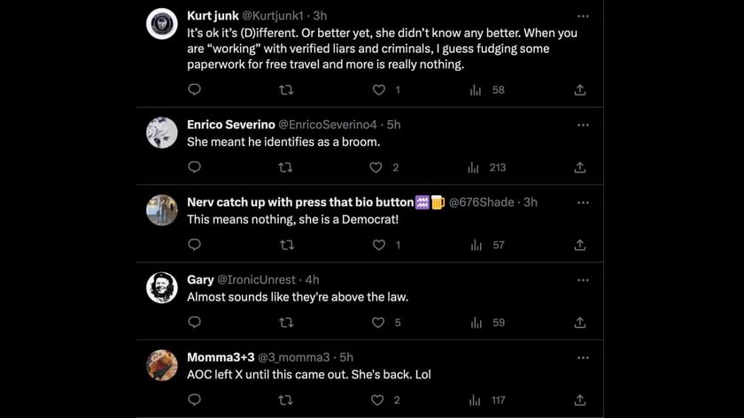Reply to Kurt junk's tweet
The width and height of the screenshot is (744, 418).
195,90
